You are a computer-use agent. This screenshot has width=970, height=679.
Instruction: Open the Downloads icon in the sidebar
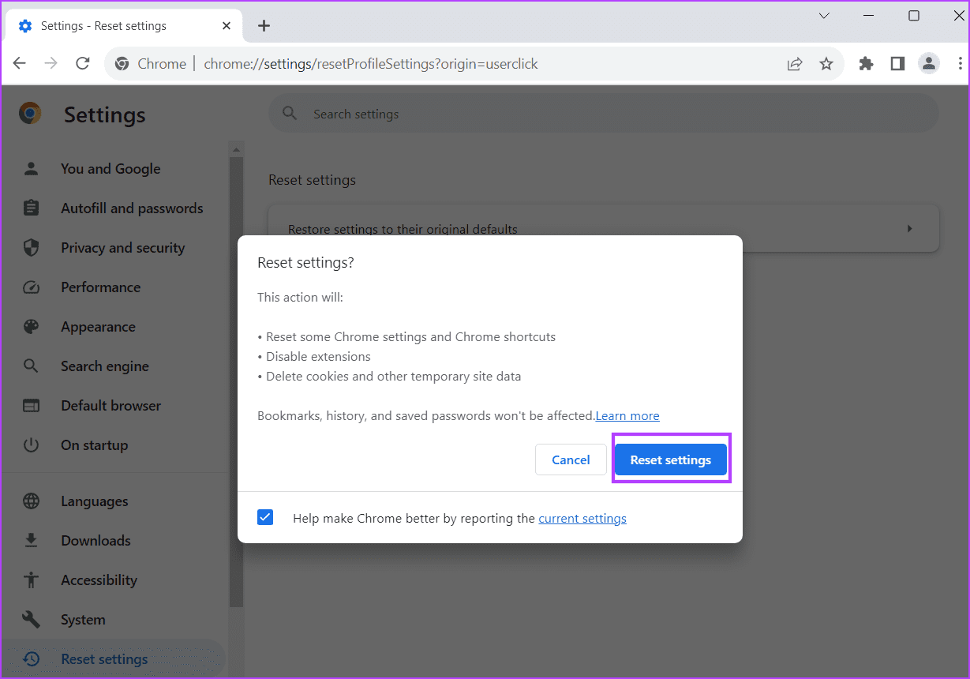31,540
